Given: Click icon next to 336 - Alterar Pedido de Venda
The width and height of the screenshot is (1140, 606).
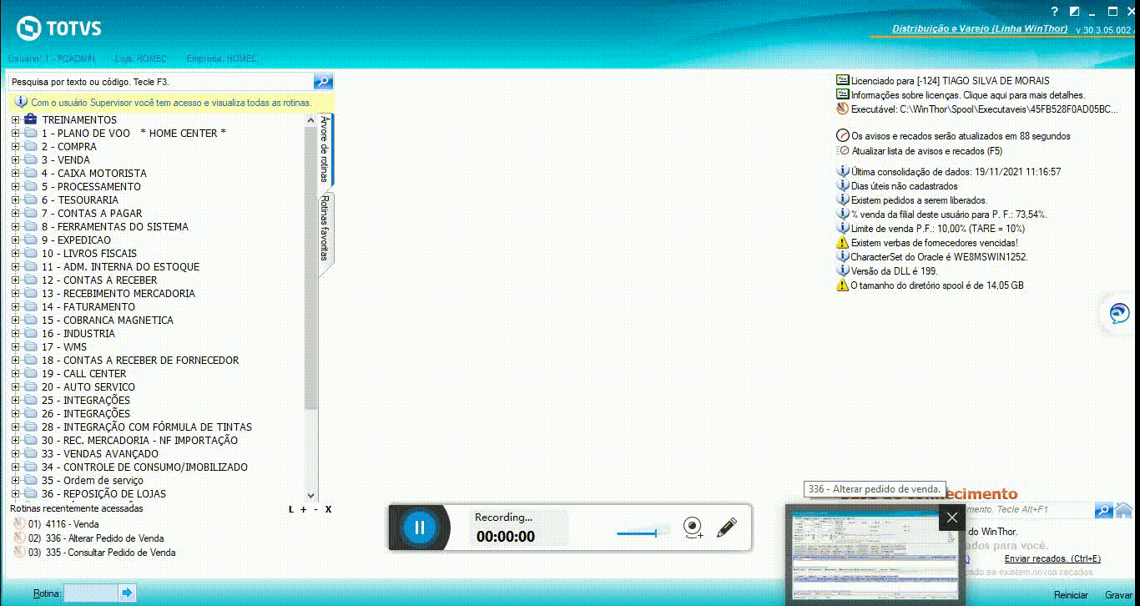Looking at the screenshot, I should point(20,538).
